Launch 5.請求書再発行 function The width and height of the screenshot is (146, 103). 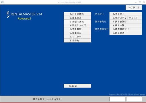tap(126, 29)
